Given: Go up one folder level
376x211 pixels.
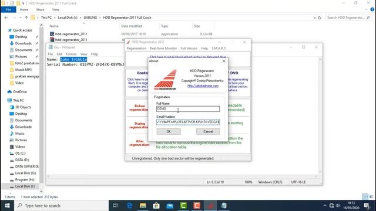Looking at the screenshot, I should pyautogui.click(x=26, y=18).
